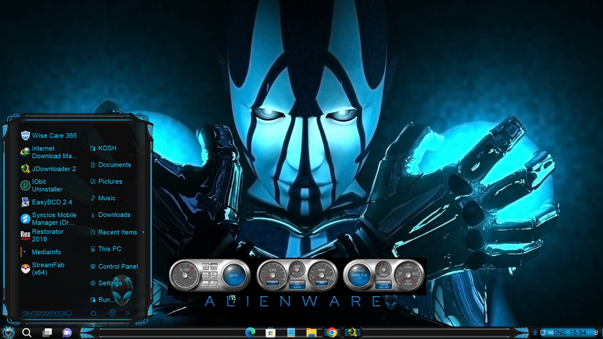The width and height of the screenshot is (603, 339).
Task: Open Chat (Teams) taskbar icon
Action: [x=67, y=333]
